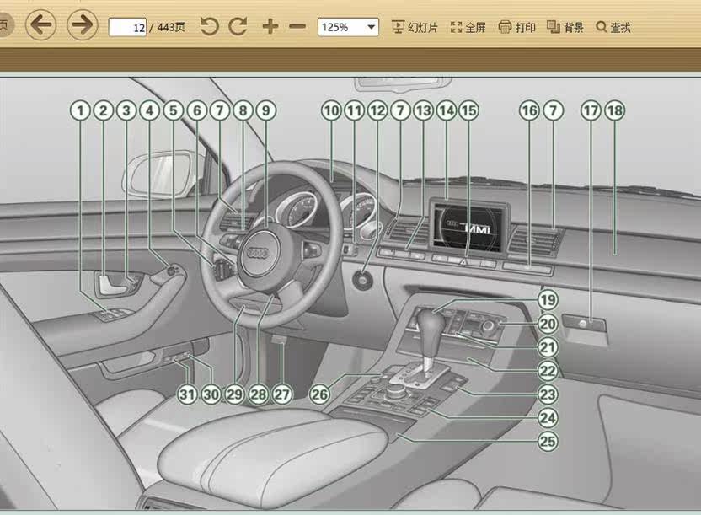Zoom out with the minus icon
The width and height of the screenshot is (701, 515).
click(297, 27)
